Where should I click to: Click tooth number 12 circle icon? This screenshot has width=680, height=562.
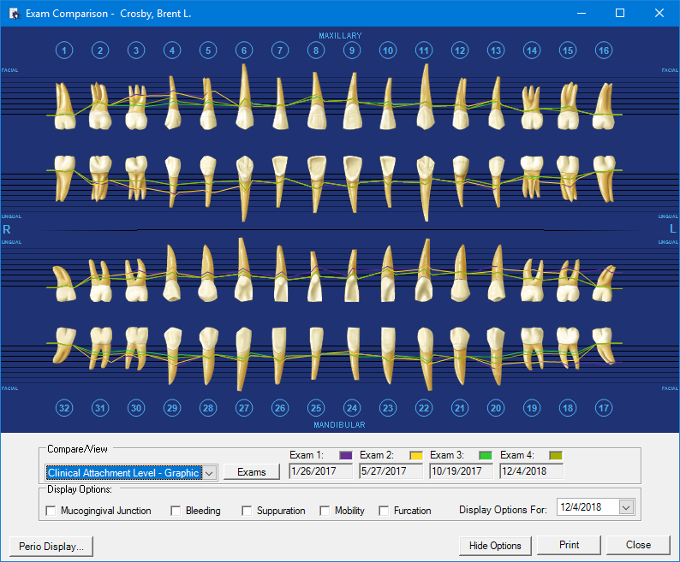coord(460,50)
